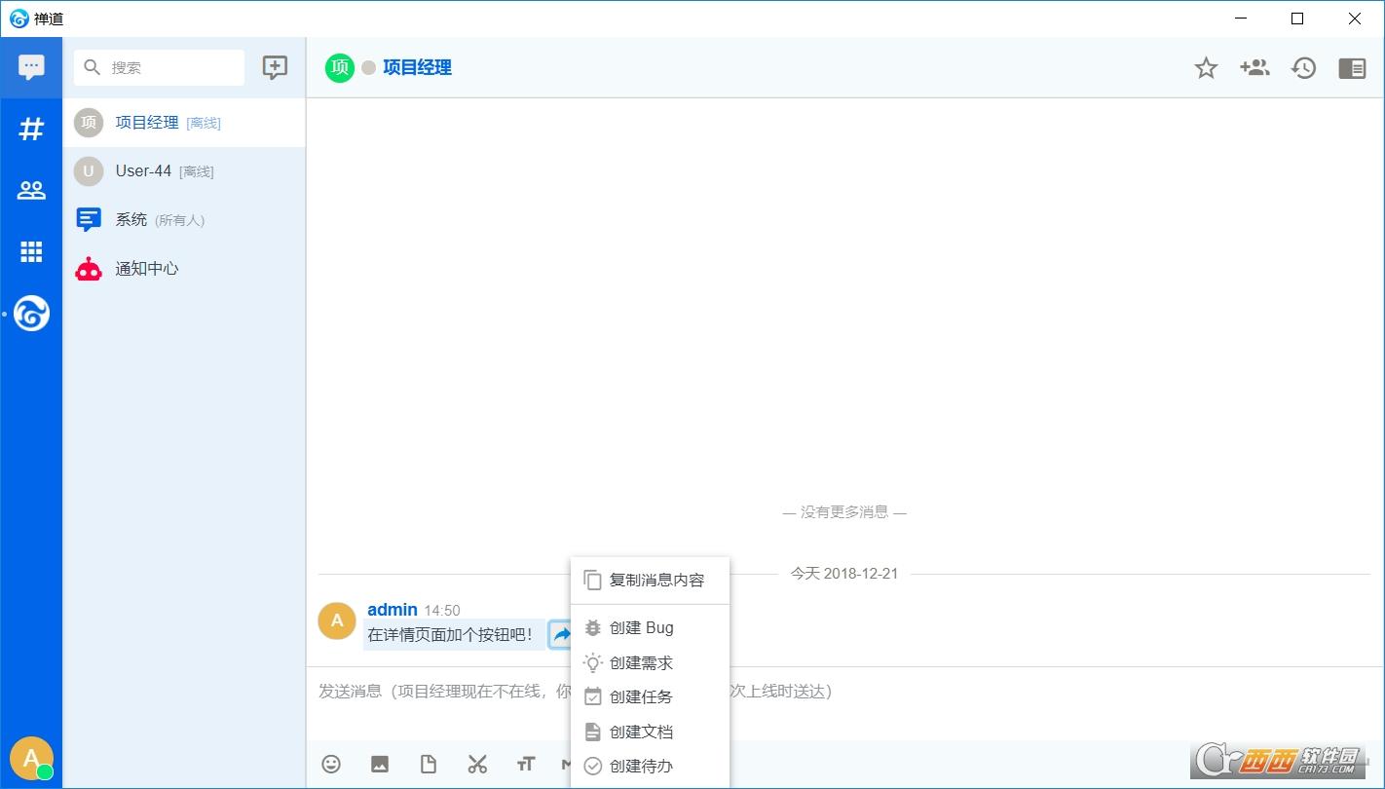Open the chat message history

(1303, 67)
